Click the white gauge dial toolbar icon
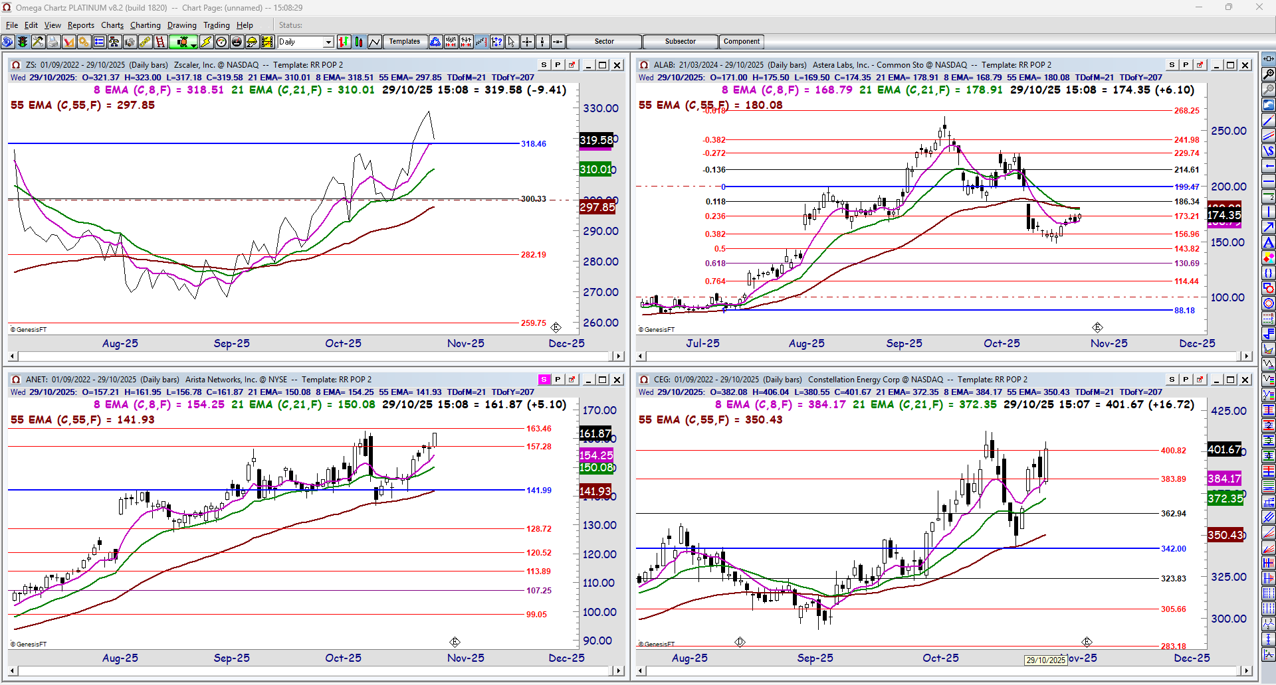 point(221,42)
